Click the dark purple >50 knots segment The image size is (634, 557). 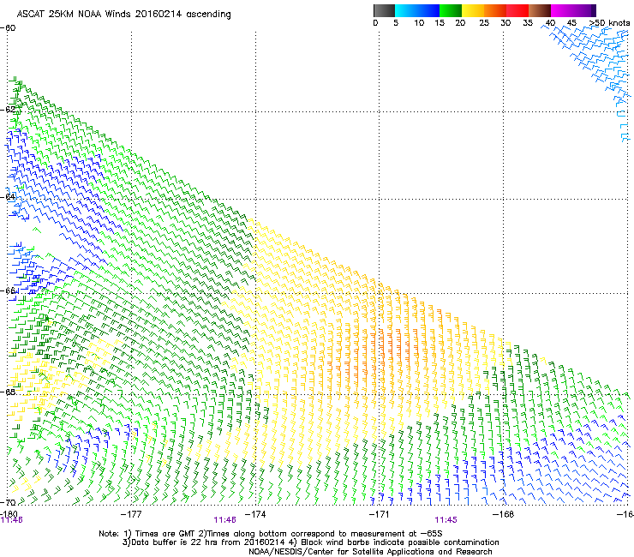[594, 10]
